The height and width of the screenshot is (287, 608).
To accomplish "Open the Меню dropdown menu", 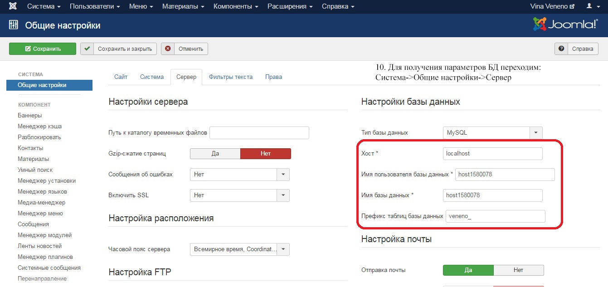I will (x=141, y=6).
